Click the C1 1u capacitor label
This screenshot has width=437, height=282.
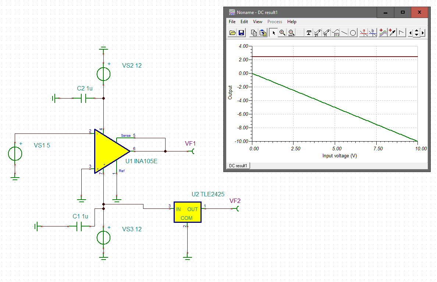(80, 216)
